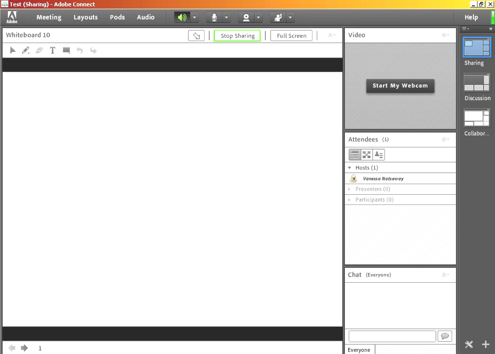
Task: Open the Pods menu
Action: (117, 17)
